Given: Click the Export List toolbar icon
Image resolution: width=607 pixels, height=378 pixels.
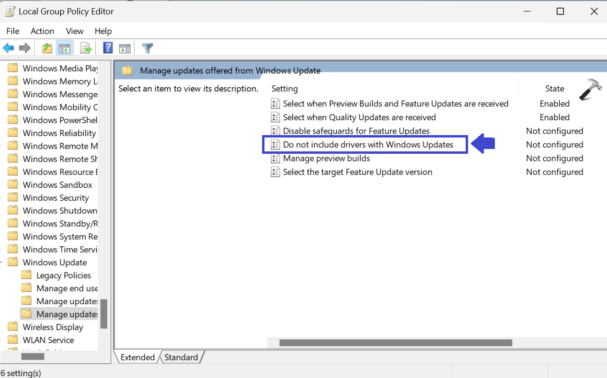Looking at the screenshot, I should [x=86, y=48].
